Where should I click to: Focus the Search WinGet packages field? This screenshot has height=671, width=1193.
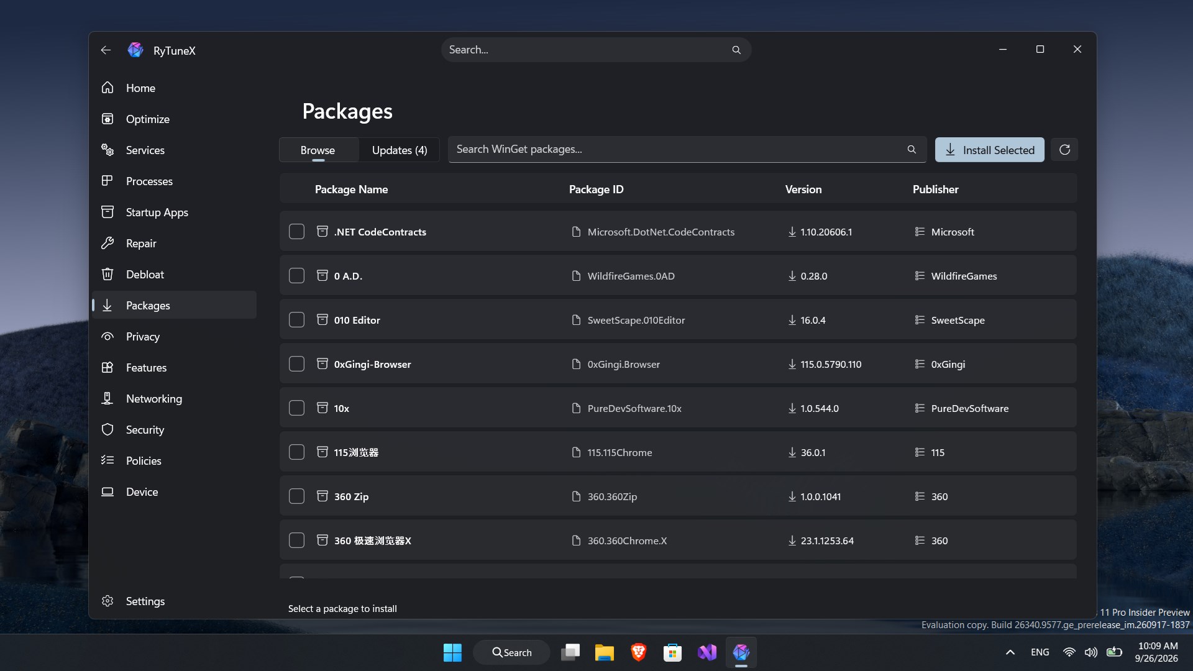click(x=687, y=149)
